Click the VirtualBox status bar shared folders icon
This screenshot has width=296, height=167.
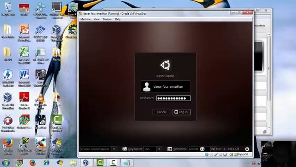click(x=220, y=154)
